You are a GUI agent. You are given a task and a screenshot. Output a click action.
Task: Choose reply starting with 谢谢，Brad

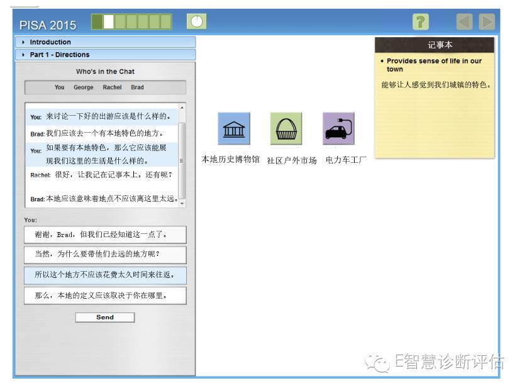click(105, 235)
